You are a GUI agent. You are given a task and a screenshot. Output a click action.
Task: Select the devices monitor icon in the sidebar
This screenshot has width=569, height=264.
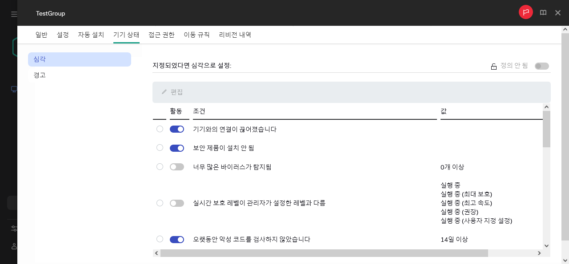pos(14,89)
